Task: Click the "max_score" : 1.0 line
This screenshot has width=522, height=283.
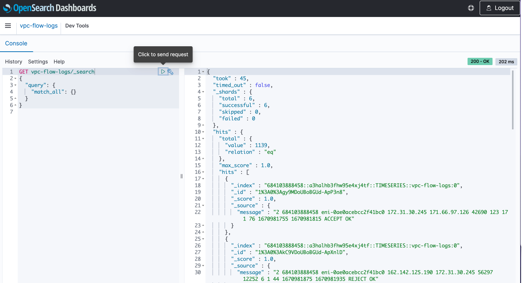Action: (x=246, y=166)
